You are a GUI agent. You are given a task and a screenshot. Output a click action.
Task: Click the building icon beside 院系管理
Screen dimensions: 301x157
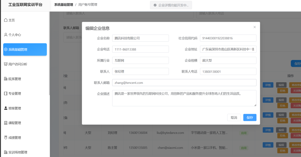click(x=6, y=79)
